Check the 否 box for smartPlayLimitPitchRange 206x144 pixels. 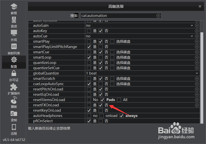pos(101,47)
